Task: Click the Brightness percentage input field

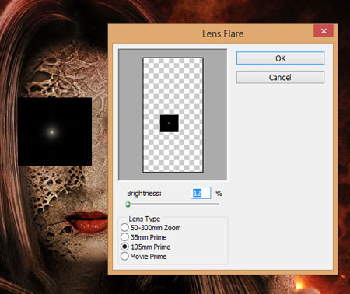Action: coord(201,193)
